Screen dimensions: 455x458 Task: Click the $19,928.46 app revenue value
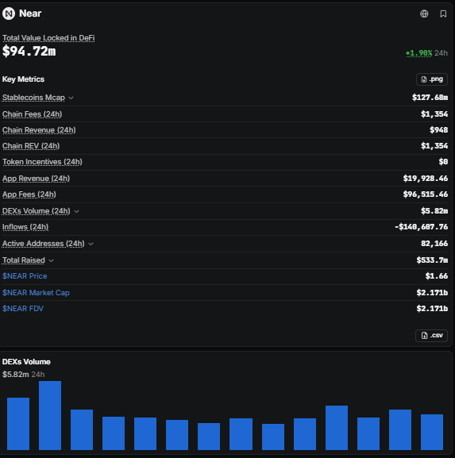pyautogui.click(x=426, y=179)
